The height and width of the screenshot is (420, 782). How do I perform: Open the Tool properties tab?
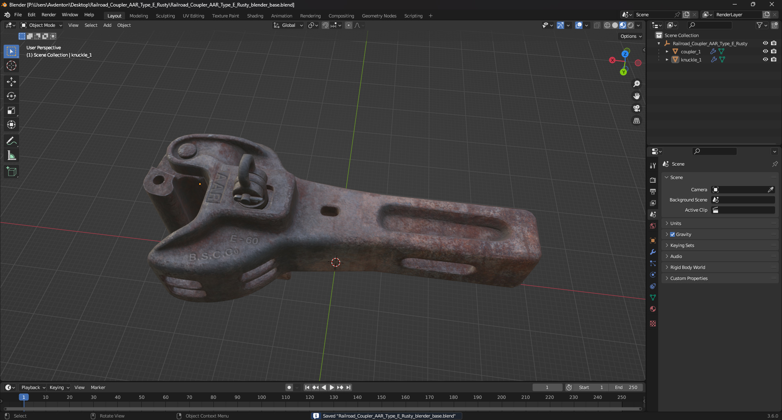coord(653,166)
